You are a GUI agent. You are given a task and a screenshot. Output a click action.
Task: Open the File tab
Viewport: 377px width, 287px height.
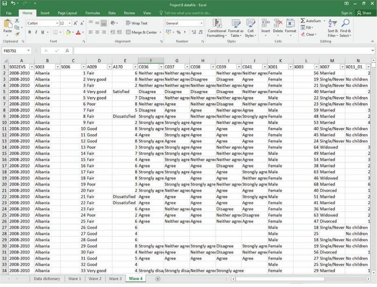pyautogui.click(x=9, y=13)
